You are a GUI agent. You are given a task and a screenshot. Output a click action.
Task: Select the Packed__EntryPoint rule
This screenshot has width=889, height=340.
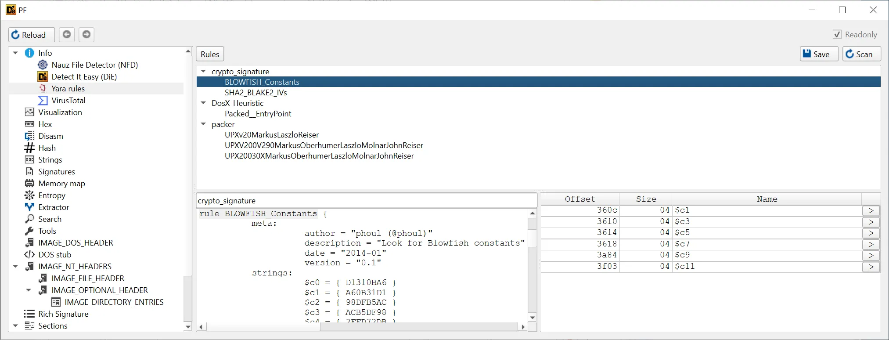[x=258, y=113]
